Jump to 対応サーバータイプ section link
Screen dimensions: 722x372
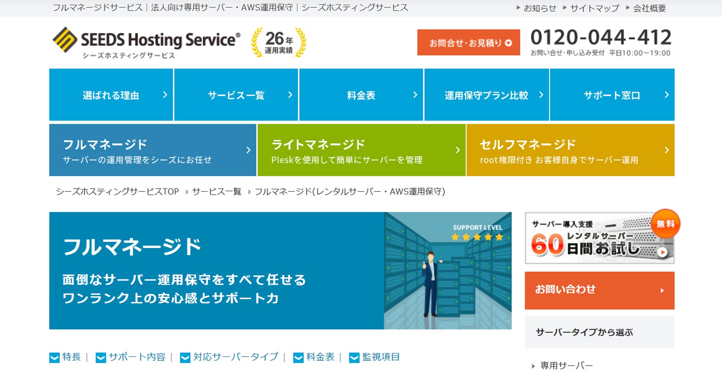(236, 357)
